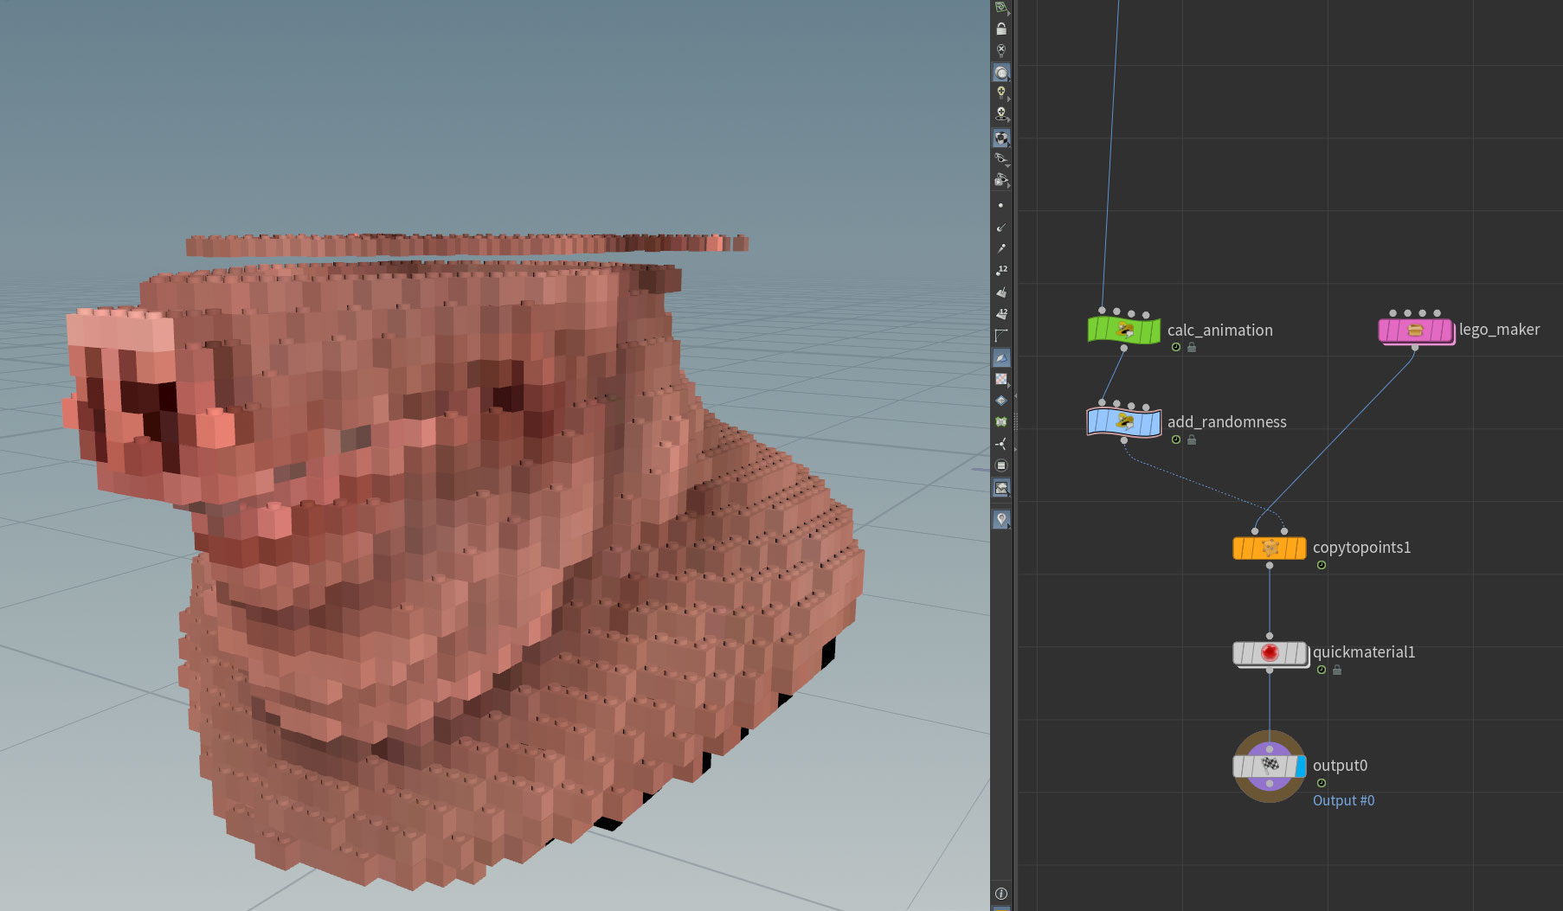Toggle display primitive numbers icon

click(1001, 313)
